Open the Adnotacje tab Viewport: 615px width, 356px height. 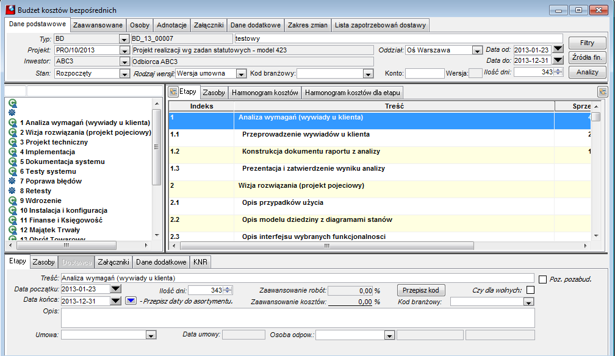172,25
